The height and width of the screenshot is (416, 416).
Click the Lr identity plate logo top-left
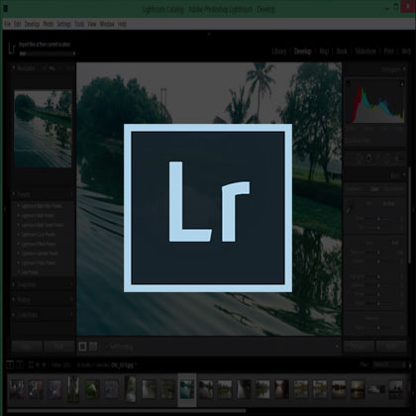point(12,49)
